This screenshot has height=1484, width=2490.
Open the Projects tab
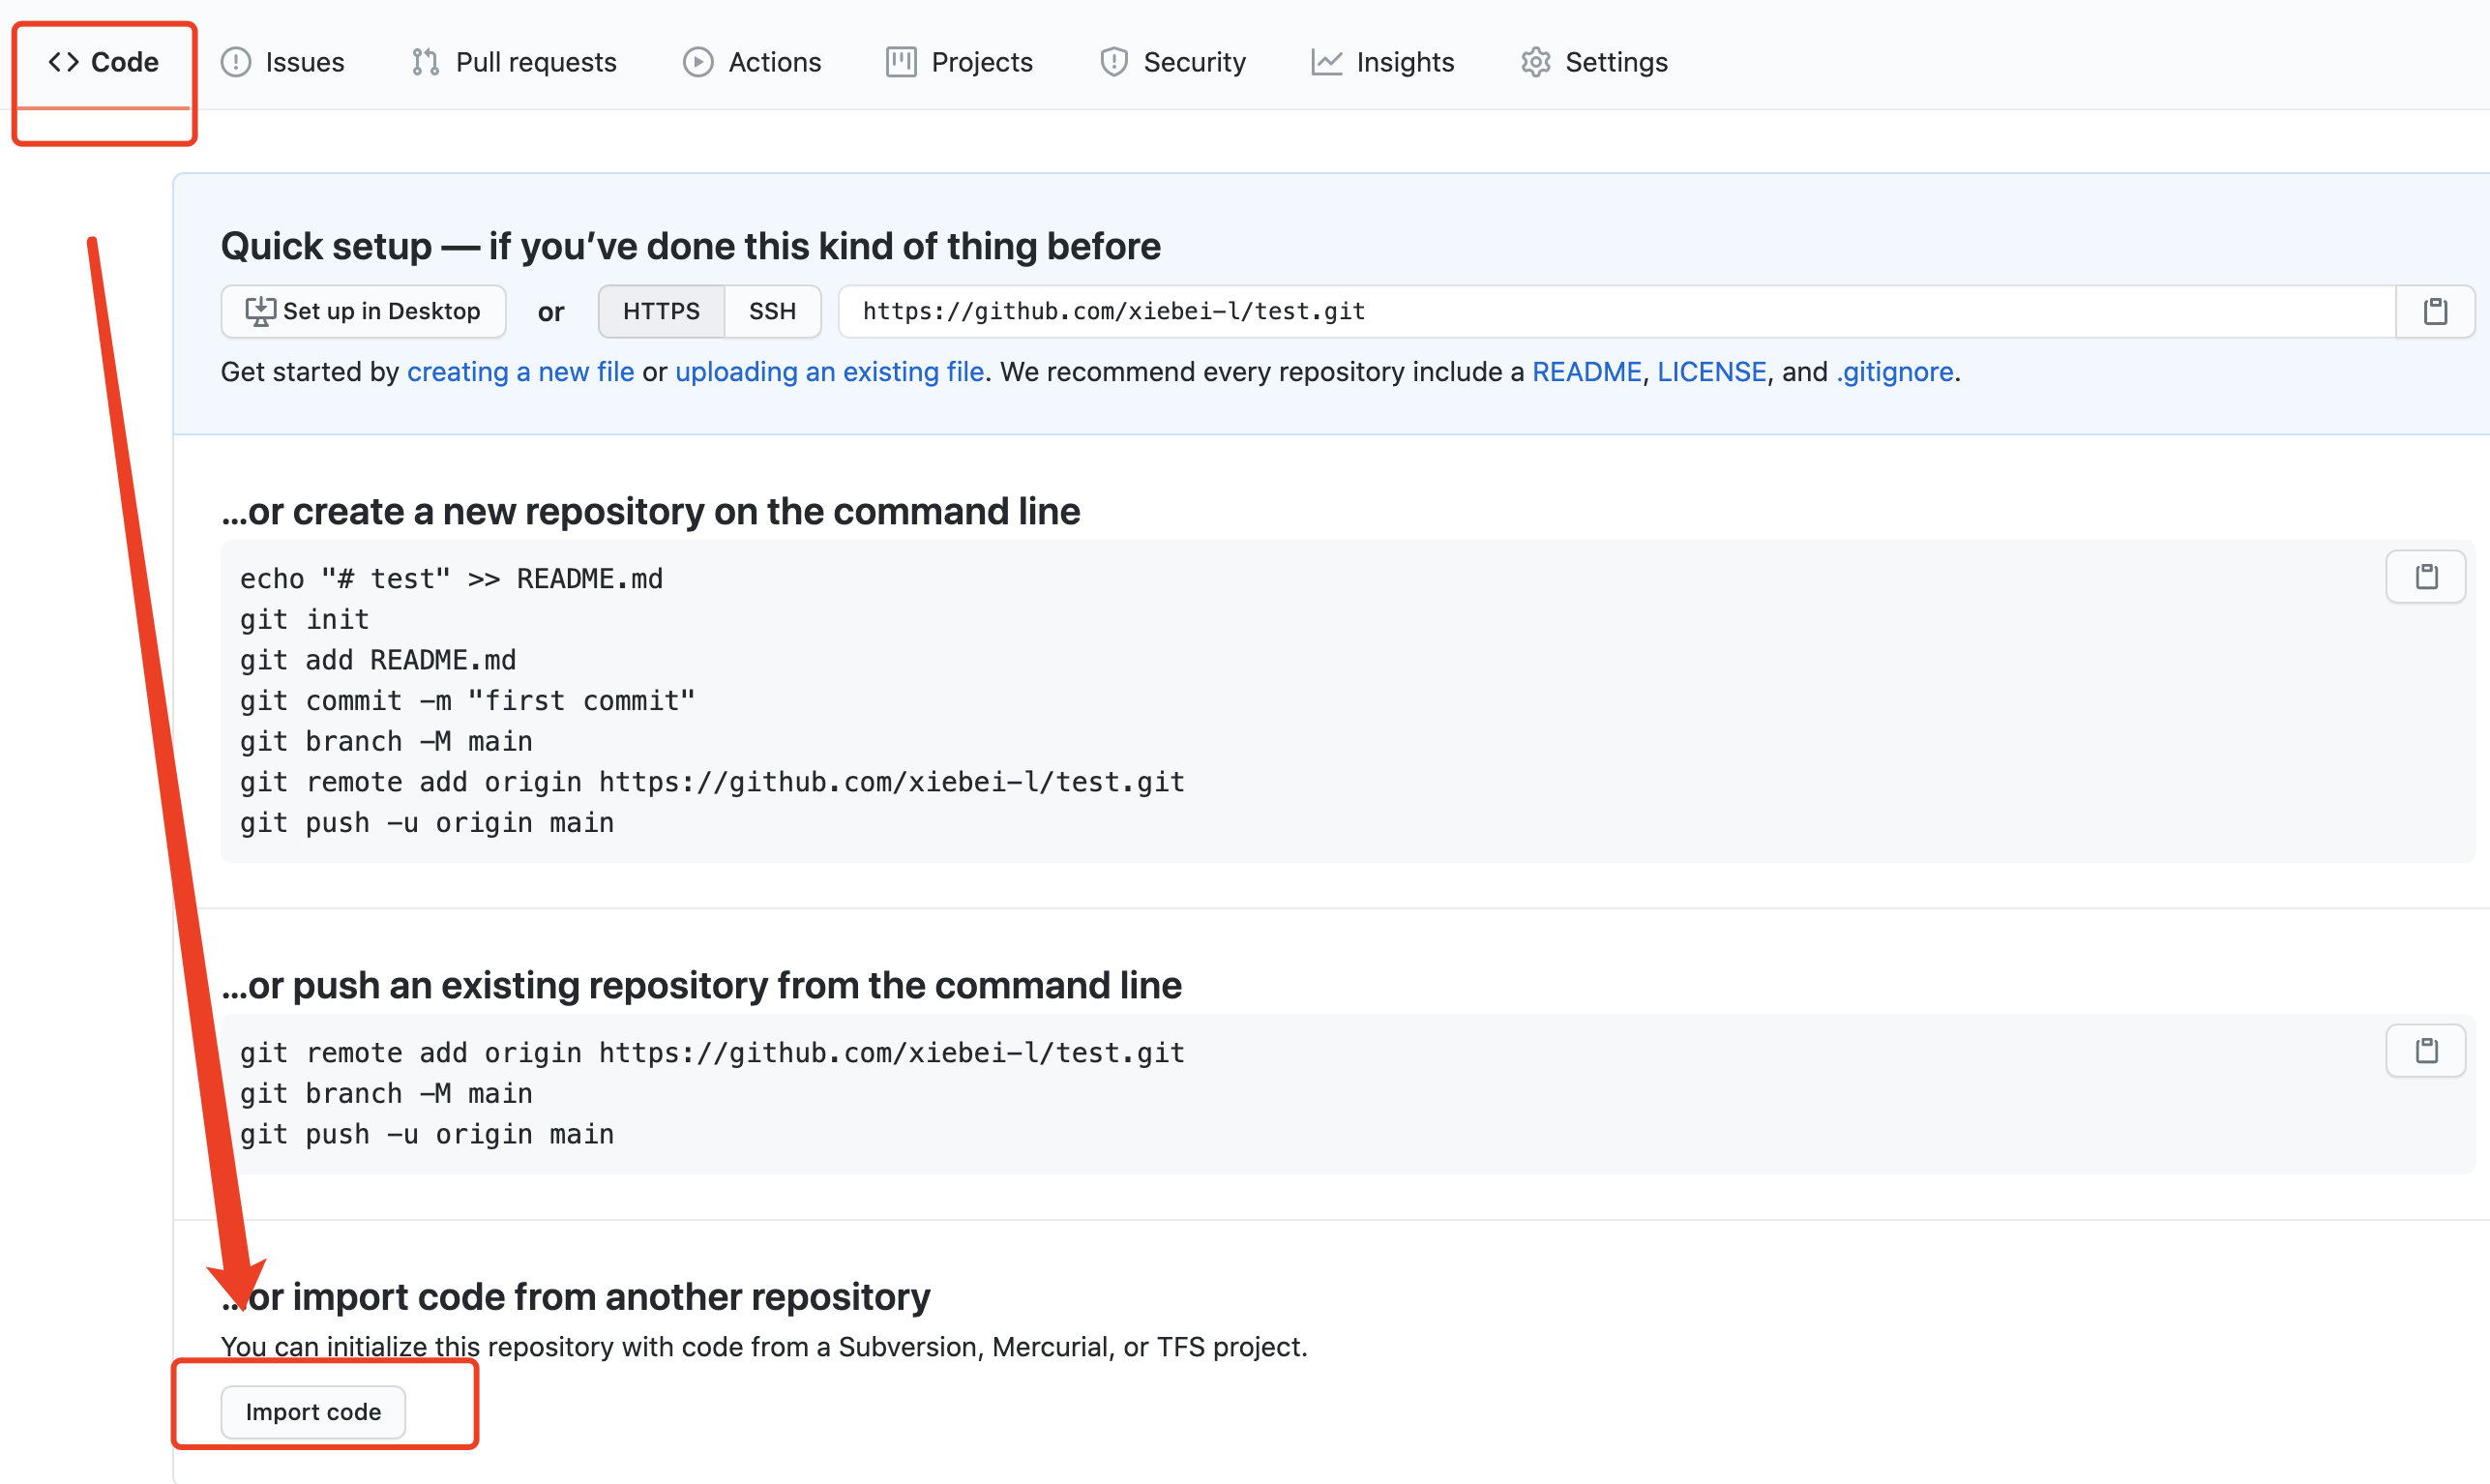coord(959,62)
